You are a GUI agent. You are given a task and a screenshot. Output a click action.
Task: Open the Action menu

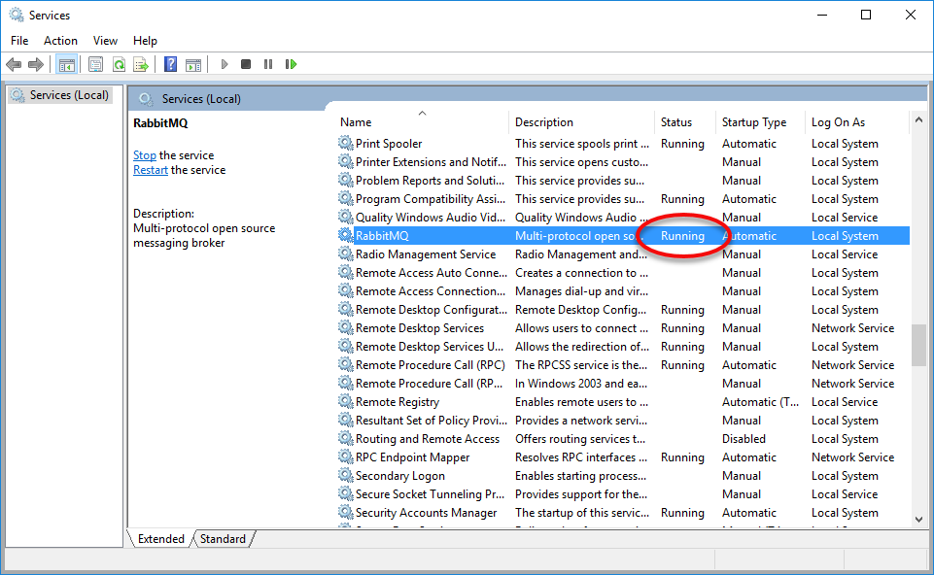coord(60,41)
